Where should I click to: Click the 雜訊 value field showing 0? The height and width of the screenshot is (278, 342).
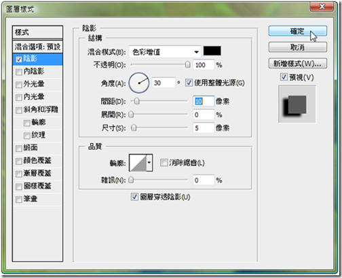pyautogui.click(x=204, y=180)
